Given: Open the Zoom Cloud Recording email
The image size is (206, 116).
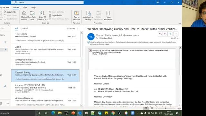Looking at the screenshot, I should coord(45,50).
